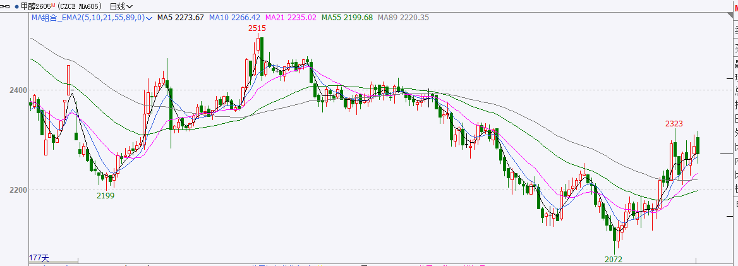Click the 甲醇2605 contract name

pyautogui.click(x=37, y=6)
